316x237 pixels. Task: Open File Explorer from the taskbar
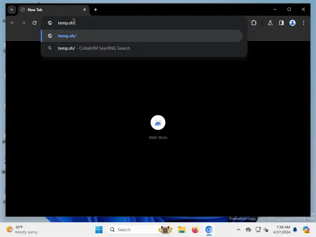pos(181,230)
